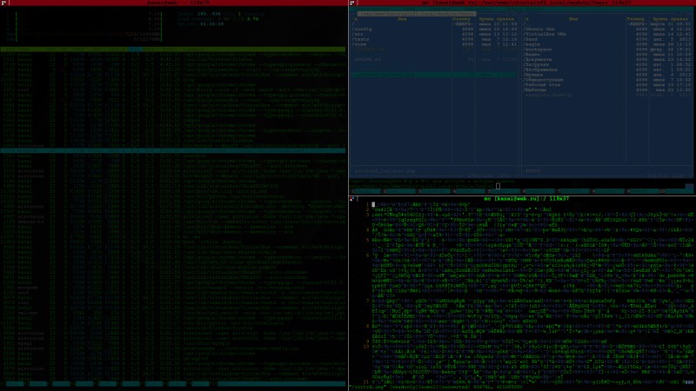The image size is (696, 391).
Task: Select the /Общедоступные directory in the right panel
Action: (543, 80)
